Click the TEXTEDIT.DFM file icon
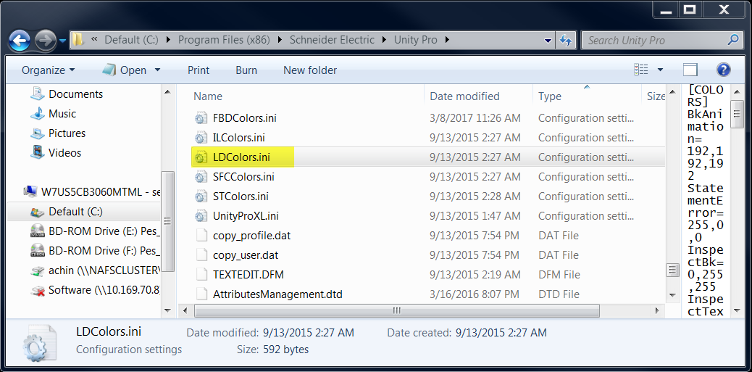The image size is (752, 372). click(201, 275)
